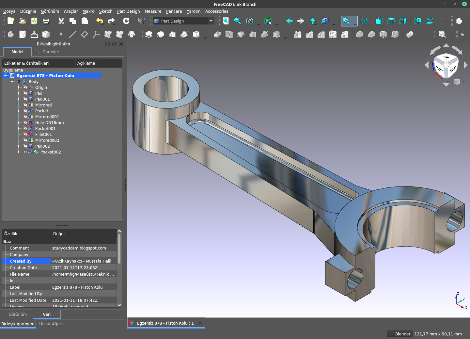The width and height of the screenshot is (470, 339).
Task: Click the Create new body icon
Action: point(11,34)
